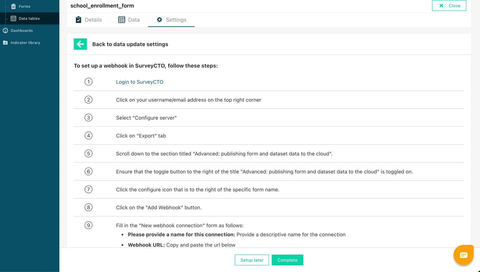
Task: Open the Dashboards section
Action: (22, 30)
